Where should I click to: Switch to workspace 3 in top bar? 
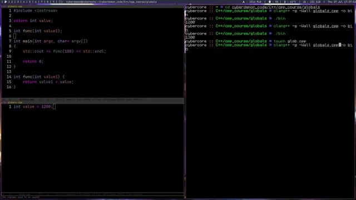[x=18, y=2]
